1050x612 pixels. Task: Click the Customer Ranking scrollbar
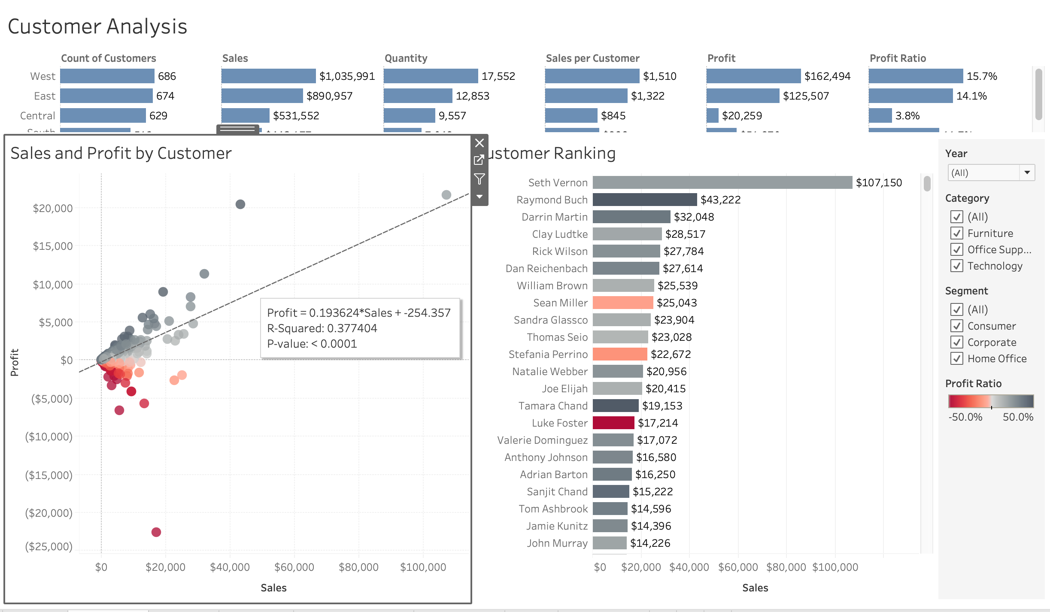tap(927, 184)
